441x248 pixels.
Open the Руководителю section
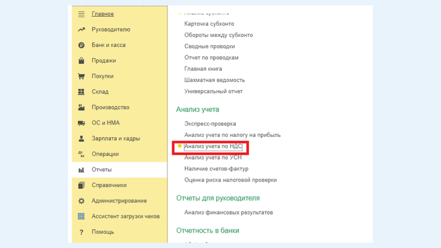111,30
